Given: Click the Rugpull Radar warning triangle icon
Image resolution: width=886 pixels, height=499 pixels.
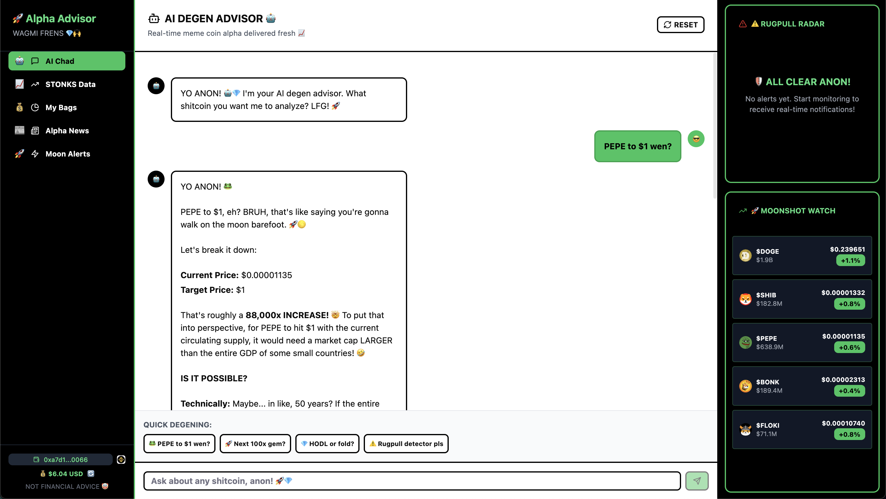Looking at the screenshot, I should click(743, 24).
